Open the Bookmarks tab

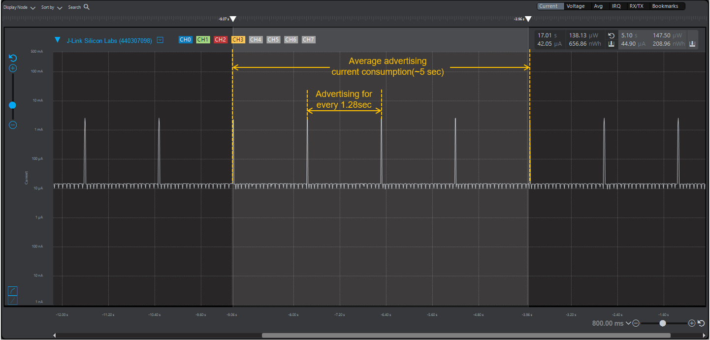click(666, 6)
